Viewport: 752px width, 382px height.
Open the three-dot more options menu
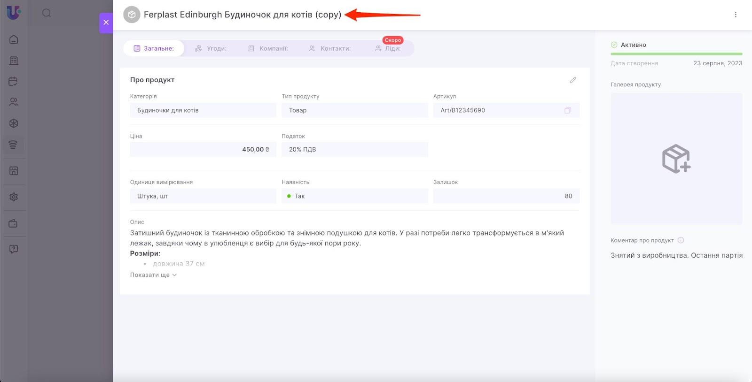coord(736,15)
